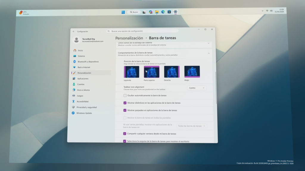Open the Sistema settings section
This screenshot has height=171, width=305.
[x=91, y=56]
